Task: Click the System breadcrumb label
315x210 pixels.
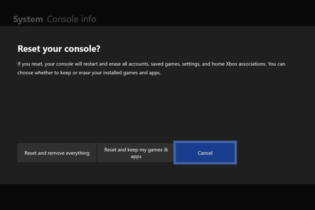Action: pos(28,19)
